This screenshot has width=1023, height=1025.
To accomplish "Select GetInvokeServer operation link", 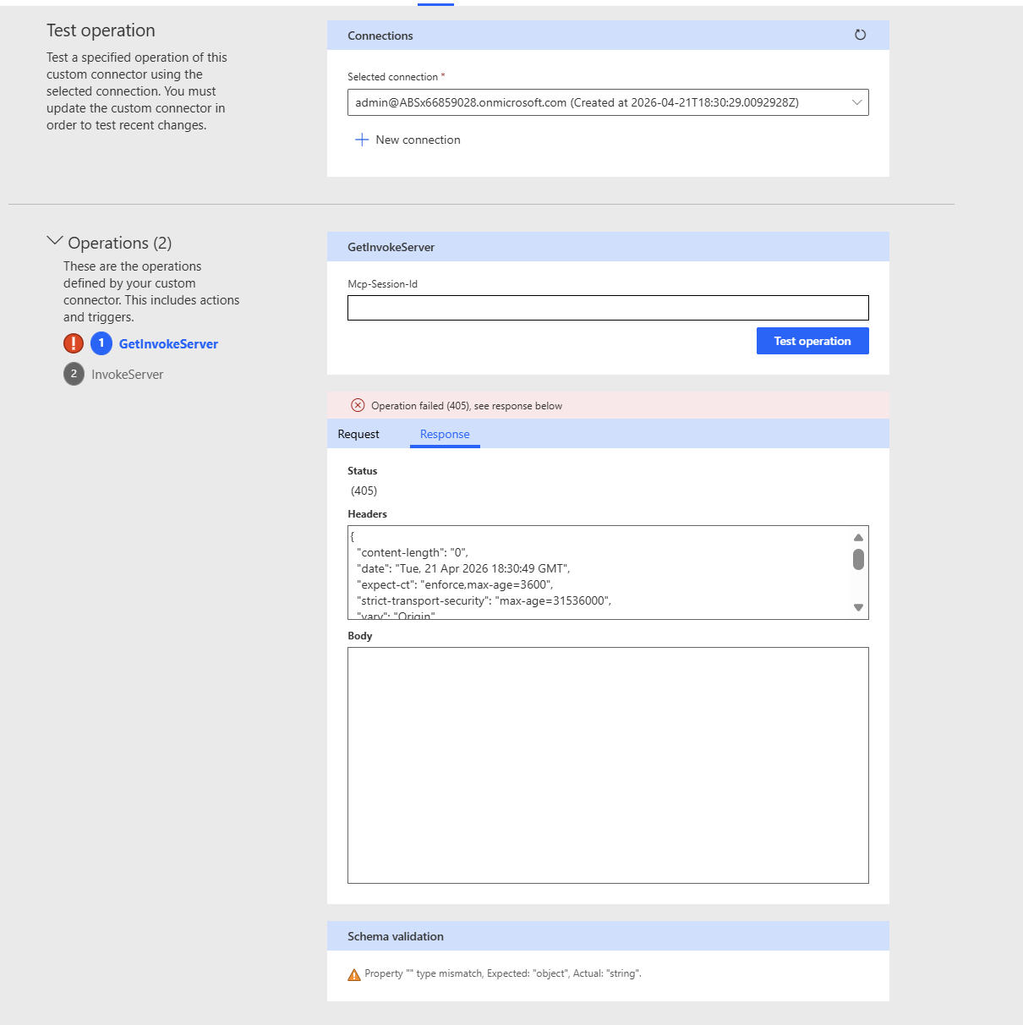I will pos(168,344).
